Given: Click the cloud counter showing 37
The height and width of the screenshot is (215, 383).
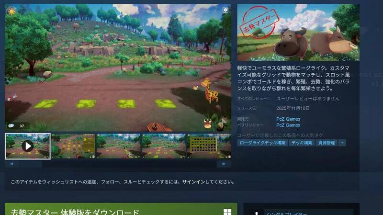Looking at the screenshot, I should coord(17,125).
